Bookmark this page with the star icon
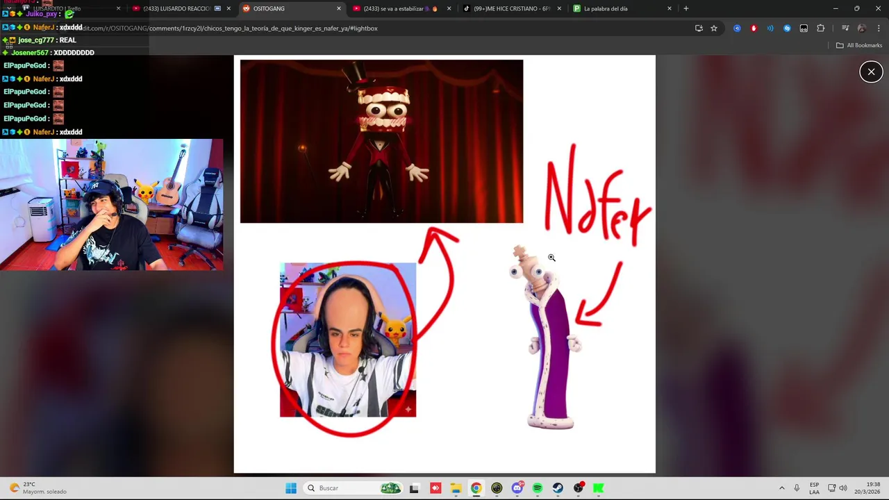 [714, 28]
